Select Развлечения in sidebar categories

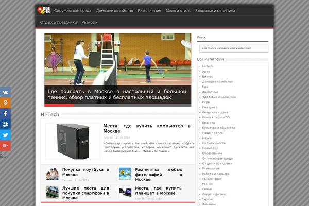tap(212, 179)
